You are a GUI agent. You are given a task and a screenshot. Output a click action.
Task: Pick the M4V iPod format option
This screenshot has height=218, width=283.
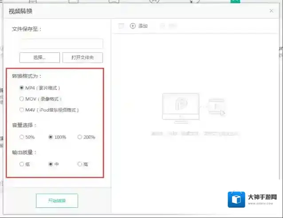pyautogui.click(x=22, y=110)
